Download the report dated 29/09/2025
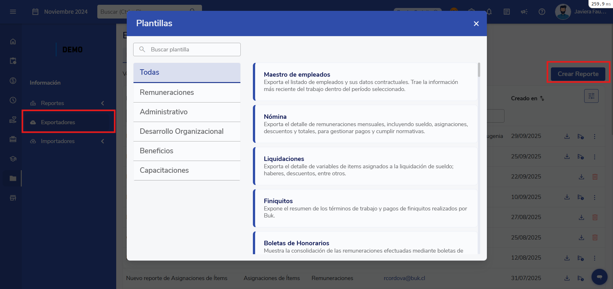Image resolution: width=613 pixels, height=289 pixels. [x=567, y=136]
